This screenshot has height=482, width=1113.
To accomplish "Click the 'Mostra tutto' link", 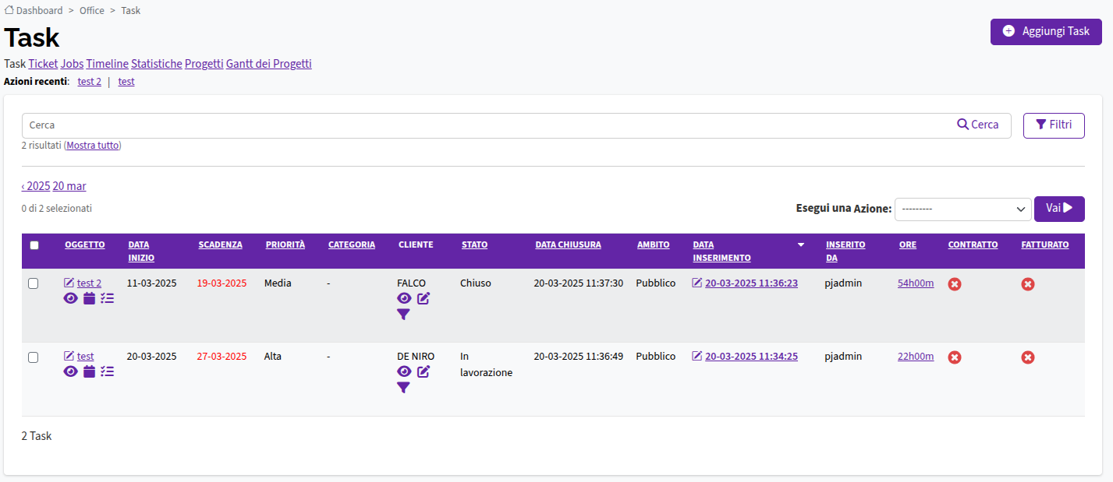I will pos(93,146).
